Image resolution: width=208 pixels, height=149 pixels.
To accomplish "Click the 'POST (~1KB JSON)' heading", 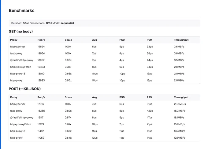I will 25,89.
